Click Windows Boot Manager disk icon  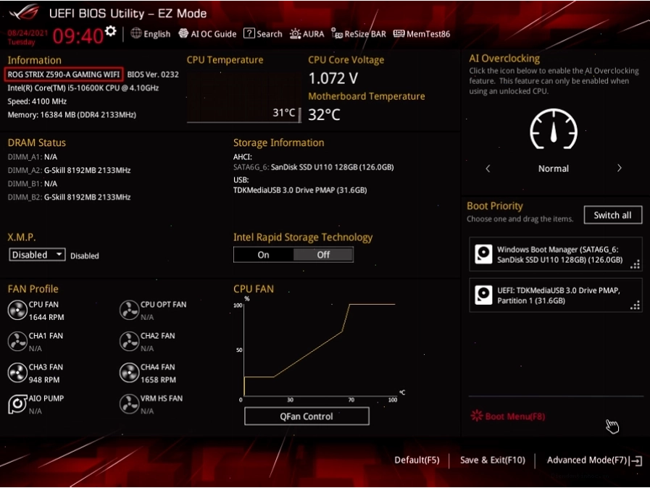point(483,254)
